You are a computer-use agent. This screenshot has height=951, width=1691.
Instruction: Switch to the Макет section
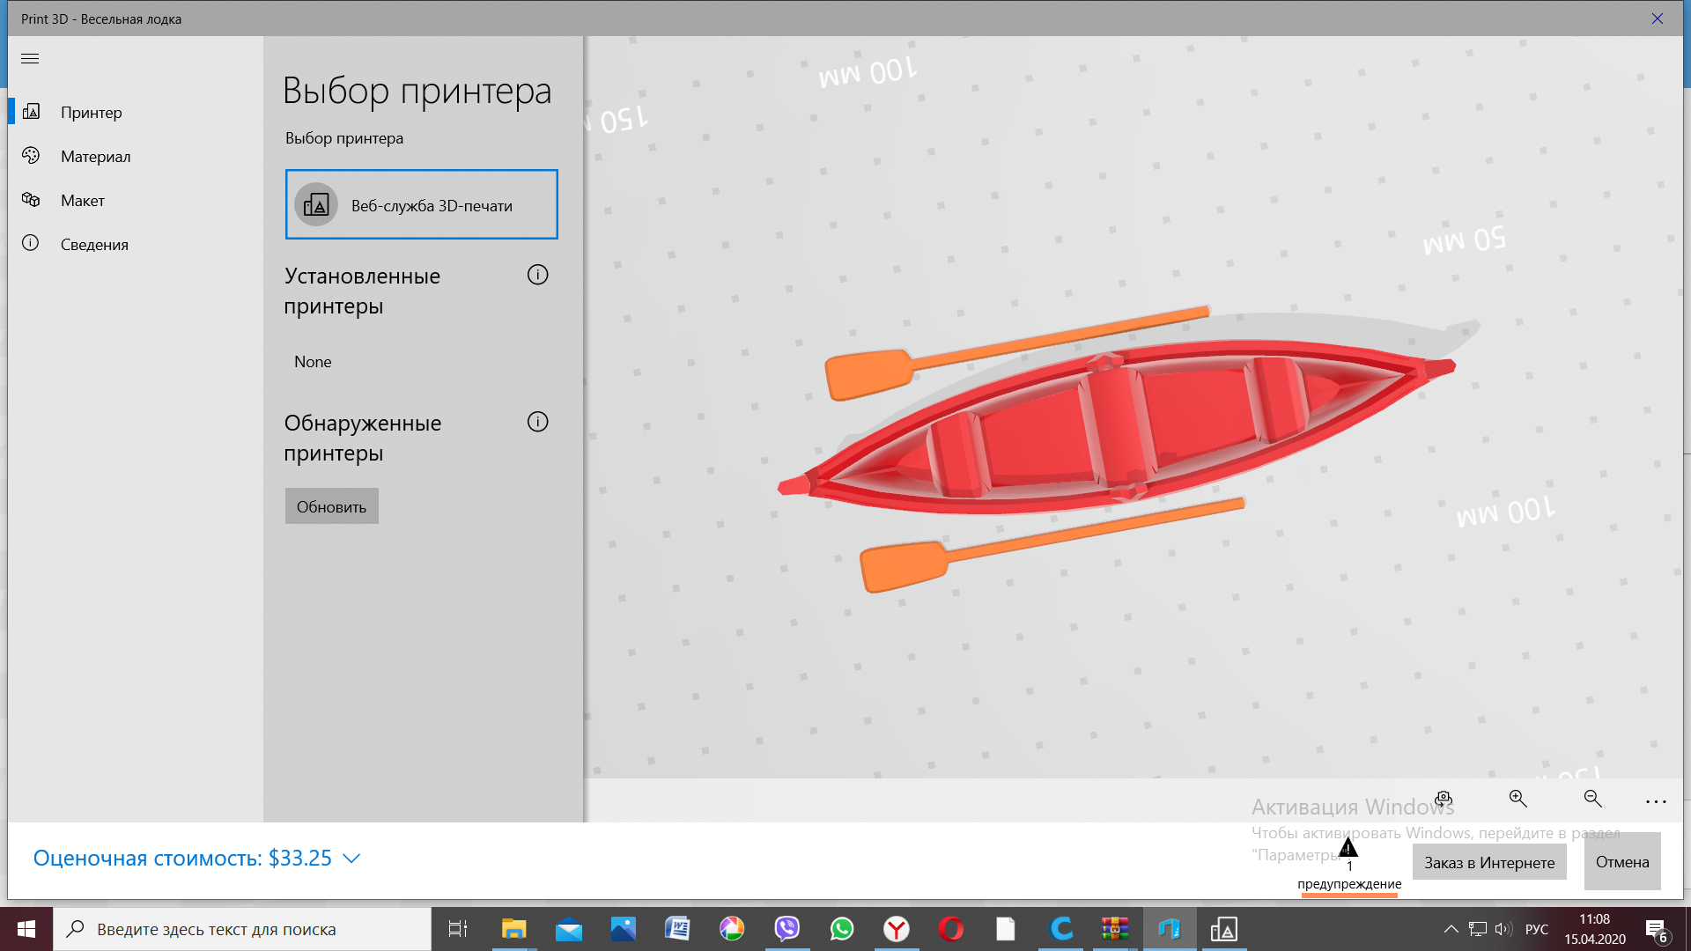pos(32,200)
